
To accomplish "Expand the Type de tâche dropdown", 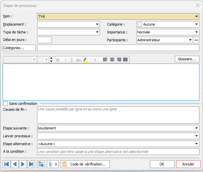I will [97, 32].
